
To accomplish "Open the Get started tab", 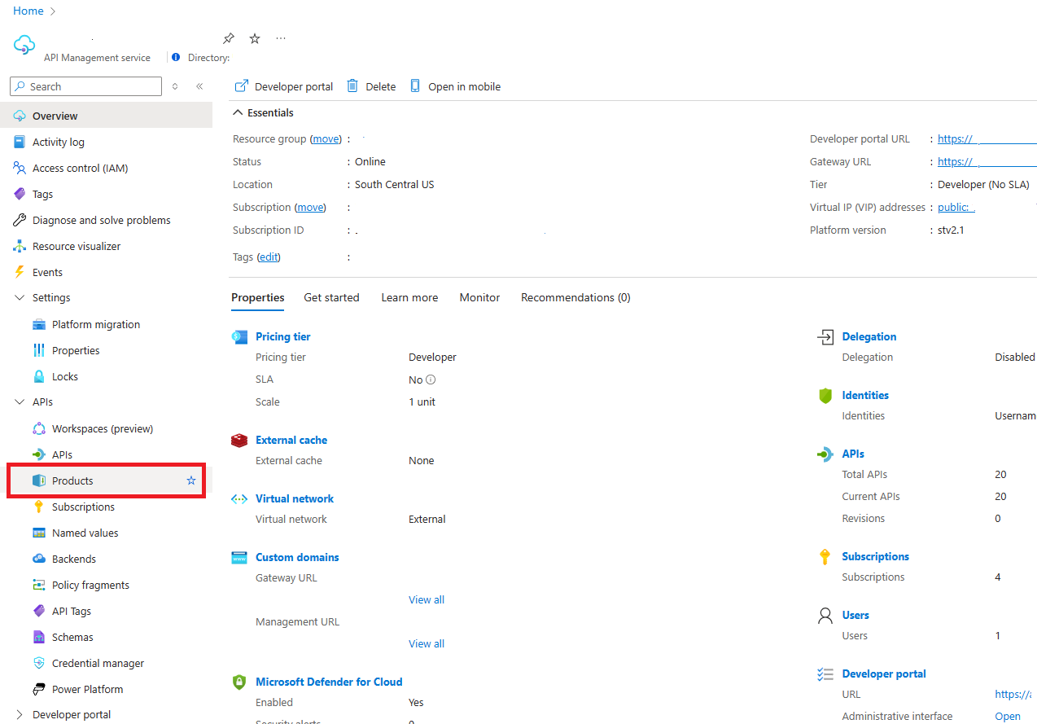I will coord(331,297).
